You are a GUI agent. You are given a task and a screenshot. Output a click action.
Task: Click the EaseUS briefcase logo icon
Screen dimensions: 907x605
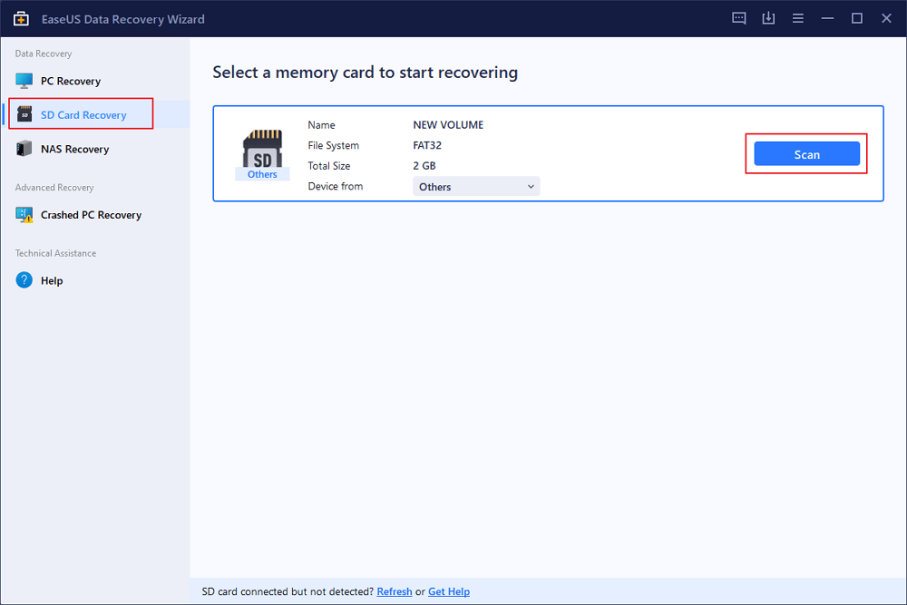point(20,18)
